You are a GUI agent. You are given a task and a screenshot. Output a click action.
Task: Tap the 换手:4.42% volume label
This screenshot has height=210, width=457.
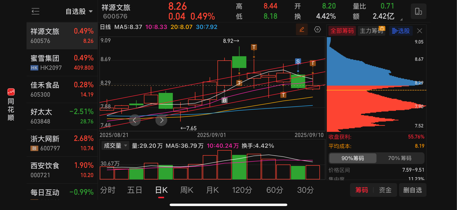pyautogui.click(x=258, y=146)
